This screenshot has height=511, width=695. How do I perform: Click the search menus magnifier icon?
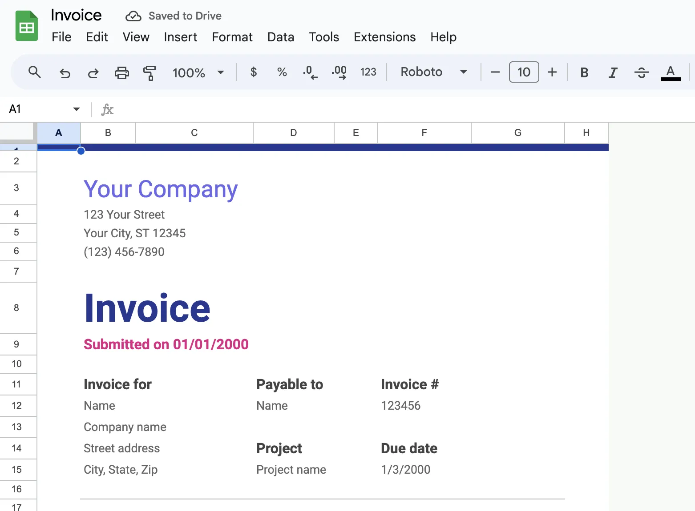point(35,72)
